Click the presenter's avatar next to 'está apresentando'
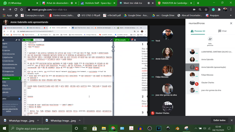The width and height of the screenshot is (235, 132). (6, 22)
